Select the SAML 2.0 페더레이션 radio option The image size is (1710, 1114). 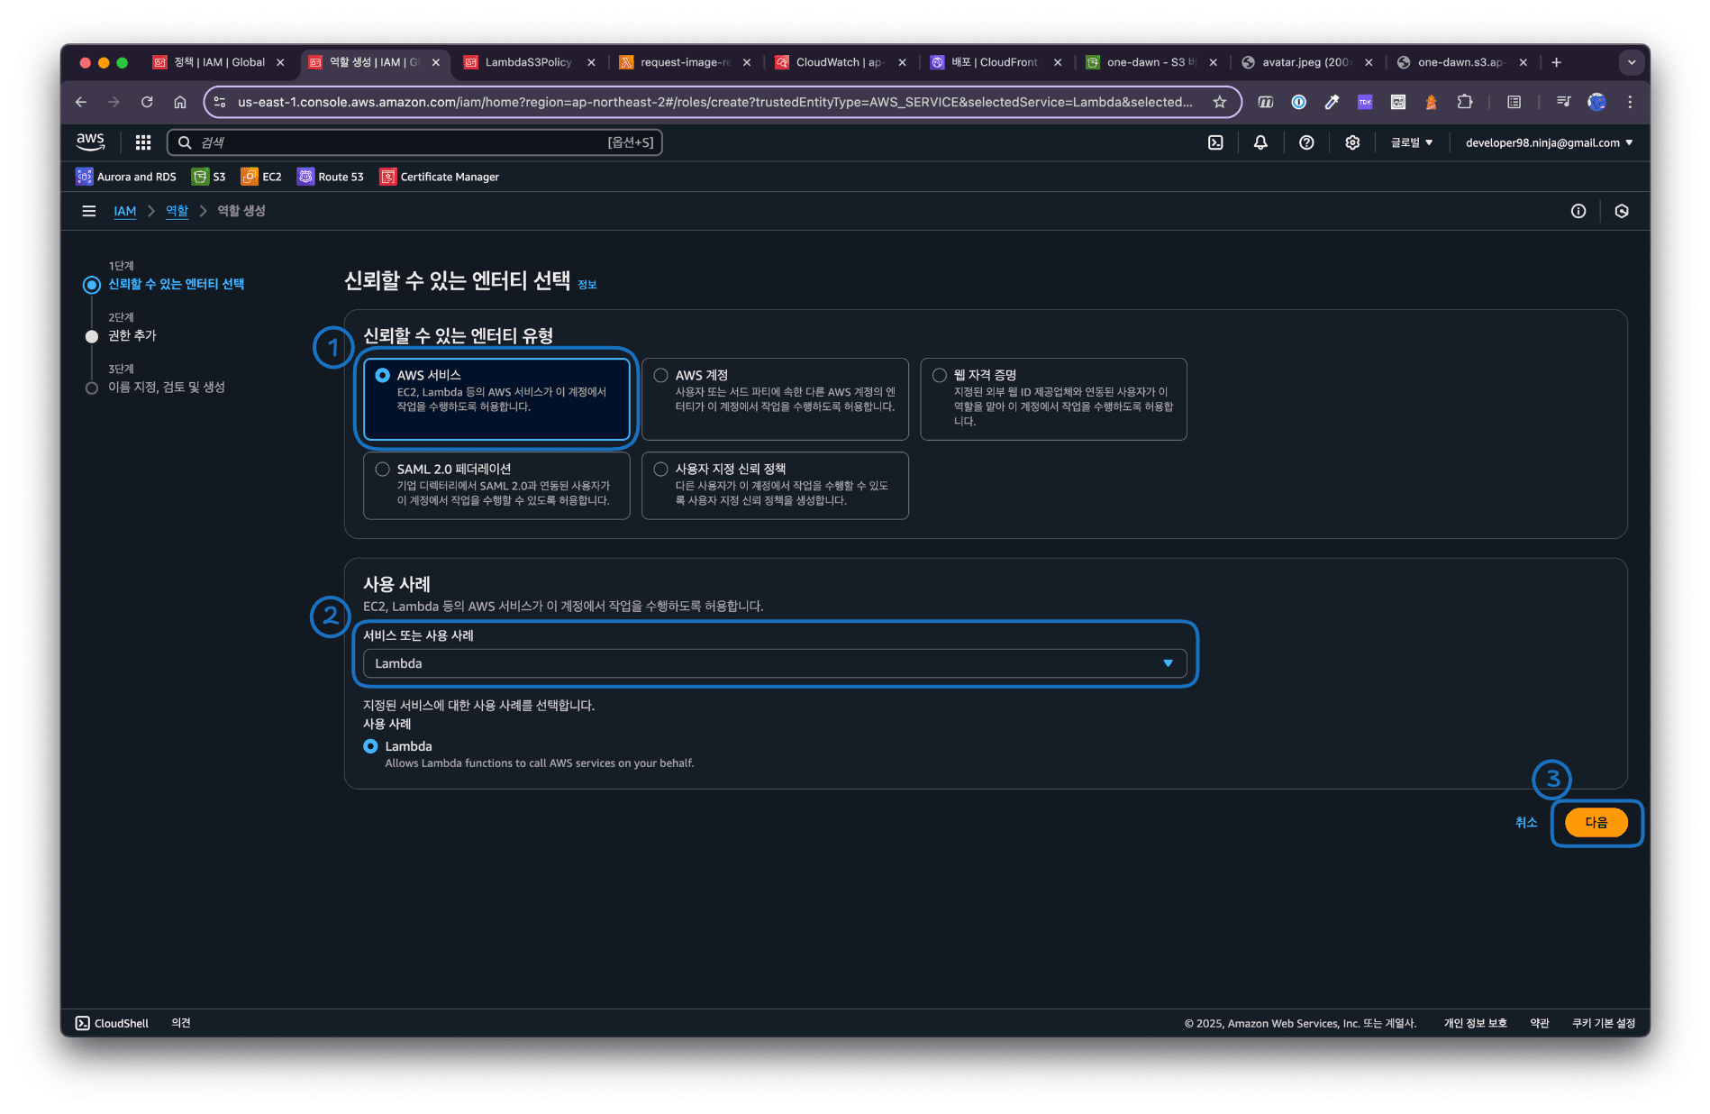pyautogui.click(x=383, y=470)
